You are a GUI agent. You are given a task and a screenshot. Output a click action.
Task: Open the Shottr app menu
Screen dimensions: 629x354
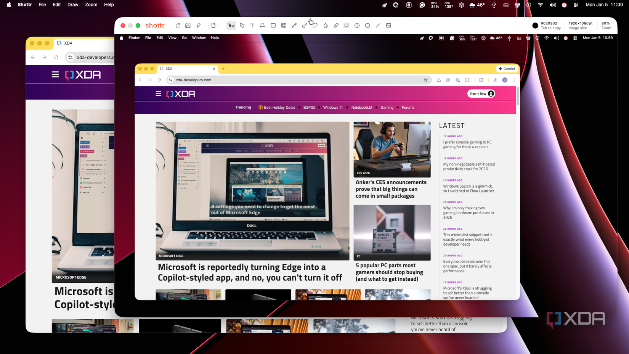[x=25, y=5]
